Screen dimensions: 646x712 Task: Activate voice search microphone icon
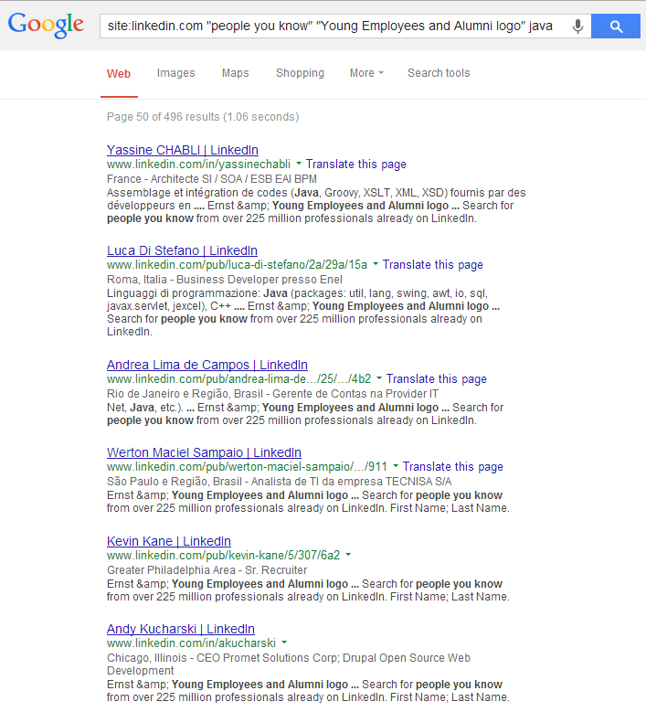(577, 27)
